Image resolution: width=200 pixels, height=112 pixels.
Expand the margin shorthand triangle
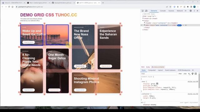(x=151, y=98)
